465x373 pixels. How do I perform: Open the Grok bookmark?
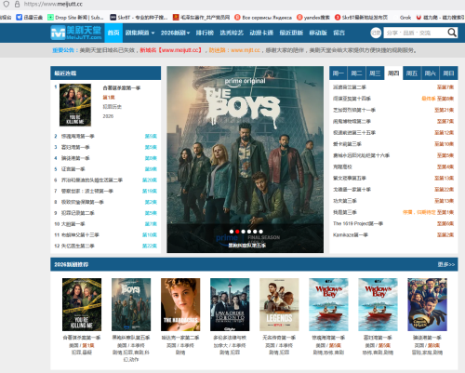click(x=405, y=18)
